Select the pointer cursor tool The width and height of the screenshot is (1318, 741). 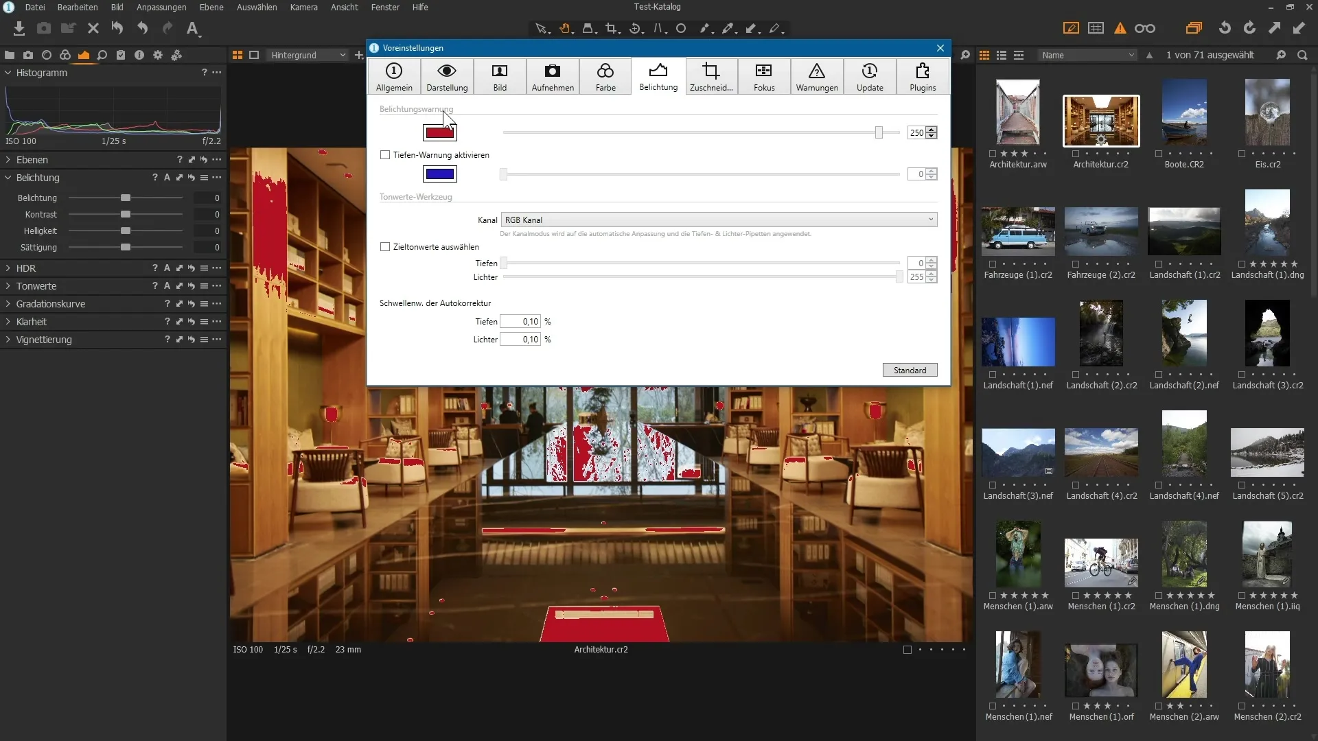pos(542,29)
